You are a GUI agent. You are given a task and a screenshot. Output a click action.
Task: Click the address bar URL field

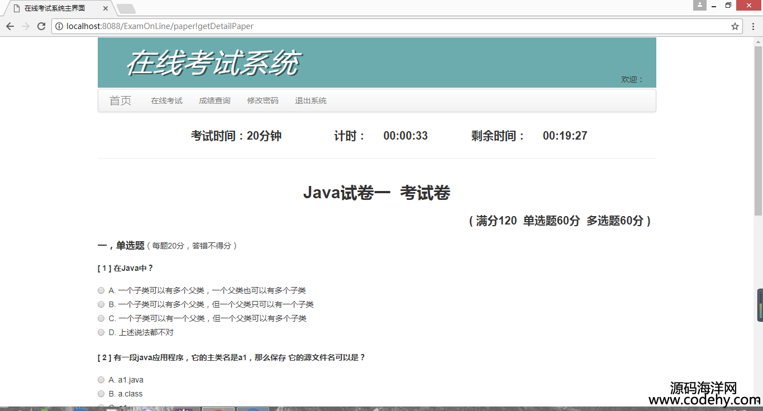pos(391,26)
